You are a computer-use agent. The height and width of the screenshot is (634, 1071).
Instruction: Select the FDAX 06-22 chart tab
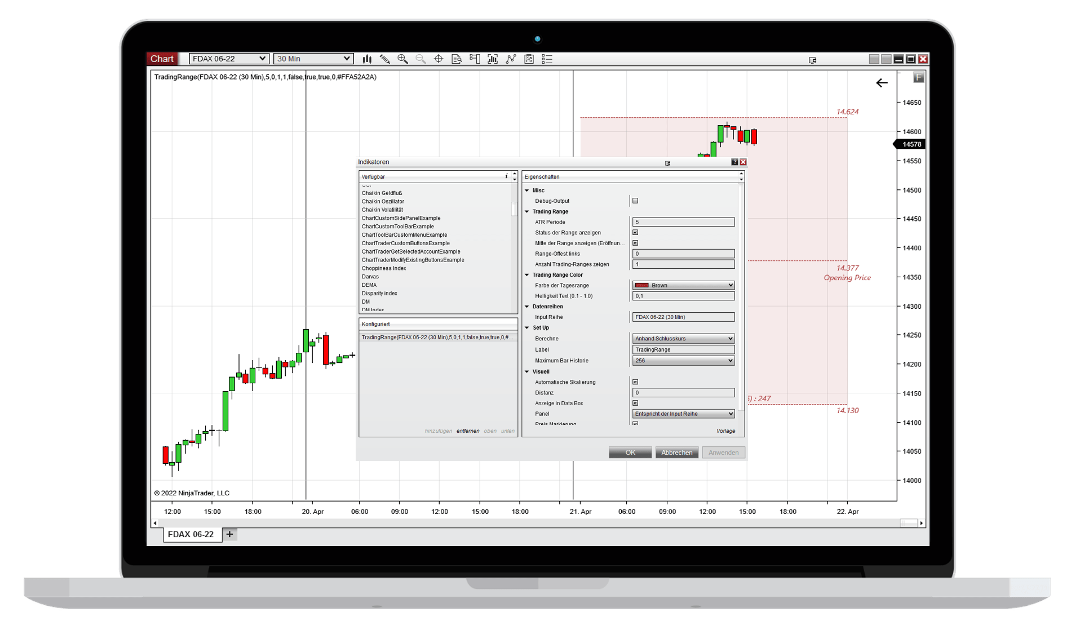191,534
